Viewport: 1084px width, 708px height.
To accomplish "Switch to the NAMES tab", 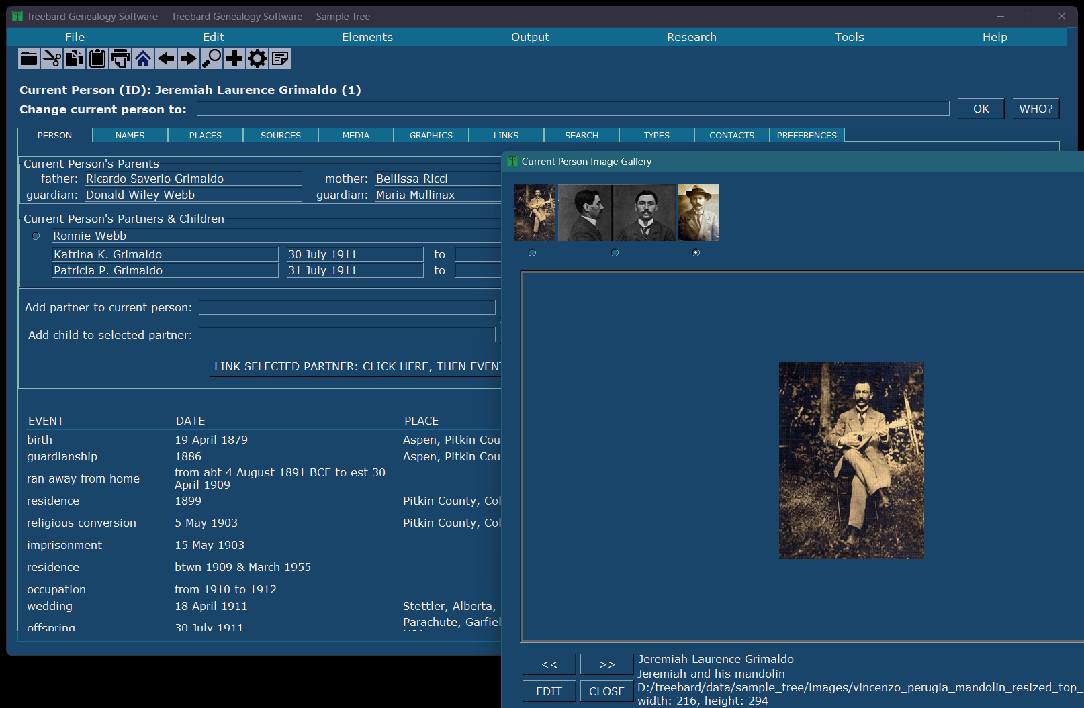I will [x=130, y=135].
